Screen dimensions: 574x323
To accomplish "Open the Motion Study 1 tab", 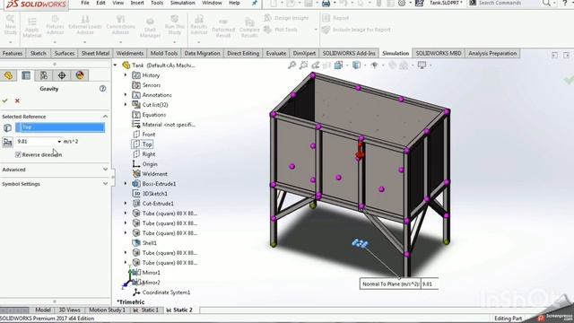I will click(108, 310).
